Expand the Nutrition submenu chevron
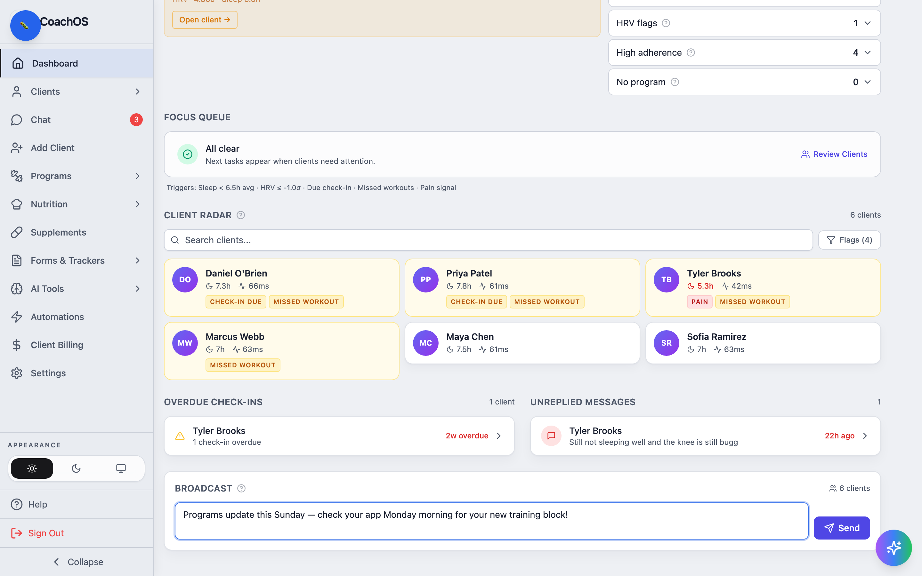Image resolution: width=922 pixels, height=576 pixels. [138, 204]
